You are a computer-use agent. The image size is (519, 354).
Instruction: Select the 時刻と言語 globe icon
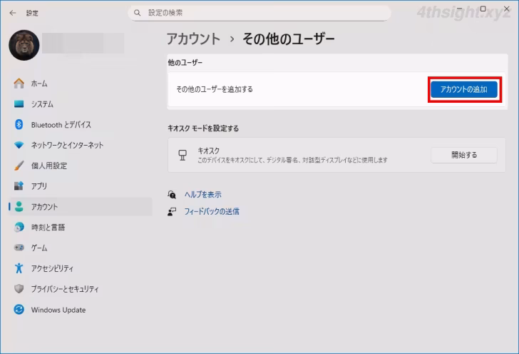tap(19, 227)
